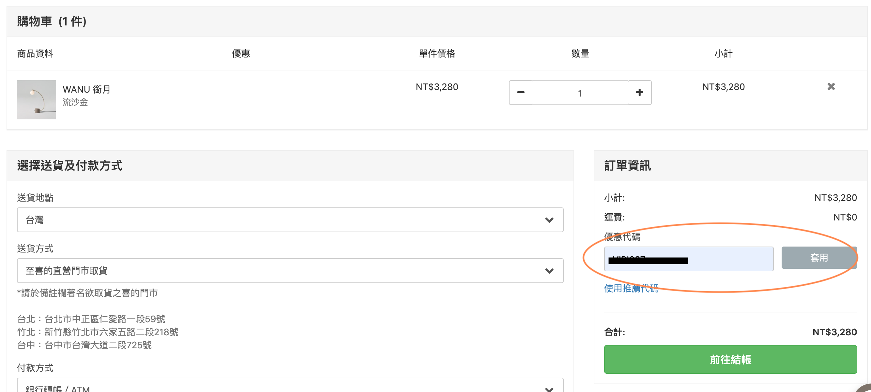Click the 流沙金 variant text

point(75,102)
